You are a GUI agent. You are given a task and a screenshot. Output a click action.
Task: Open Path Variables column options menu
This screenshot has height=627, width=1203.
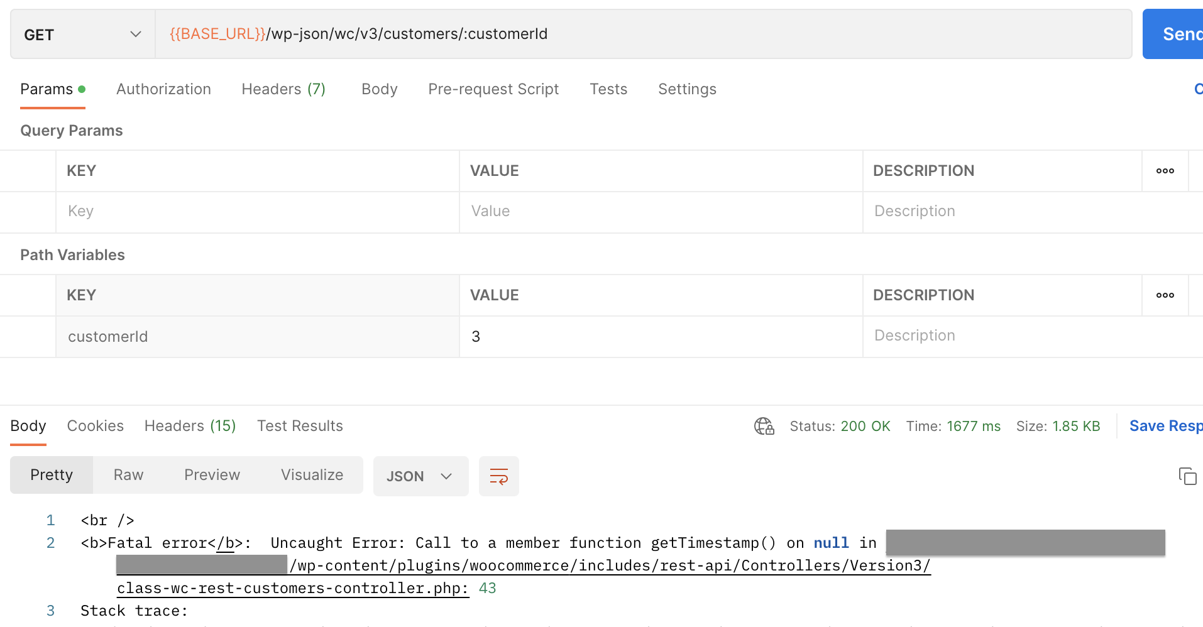tap(1165, 295)
